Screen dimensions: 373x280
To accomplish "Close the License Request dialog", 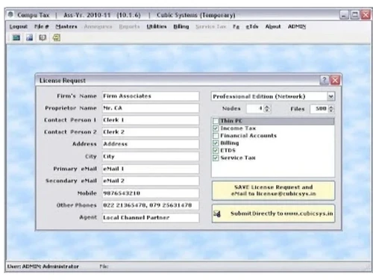I will 335,80.
